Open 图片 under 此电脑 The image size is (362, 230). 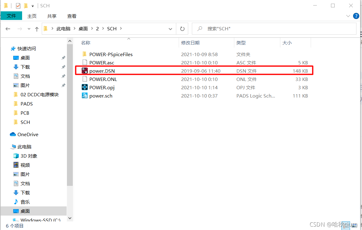[x=22, y=174]
